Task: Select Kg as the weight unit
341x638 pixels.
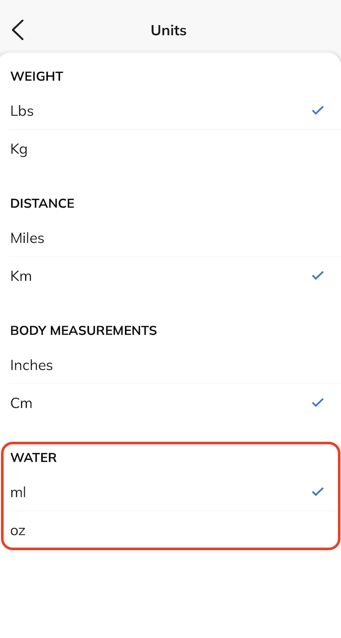Action: (19, 149)
